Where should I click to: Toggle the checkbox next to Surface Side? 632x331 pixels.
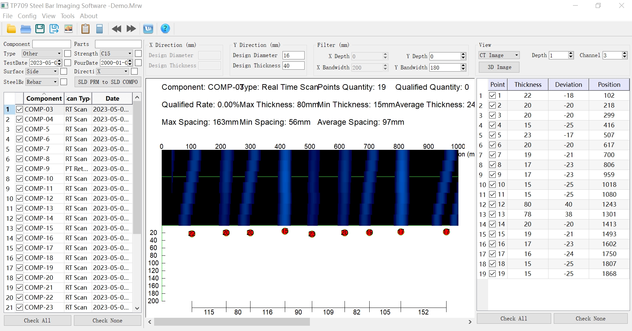coord(64,71)
